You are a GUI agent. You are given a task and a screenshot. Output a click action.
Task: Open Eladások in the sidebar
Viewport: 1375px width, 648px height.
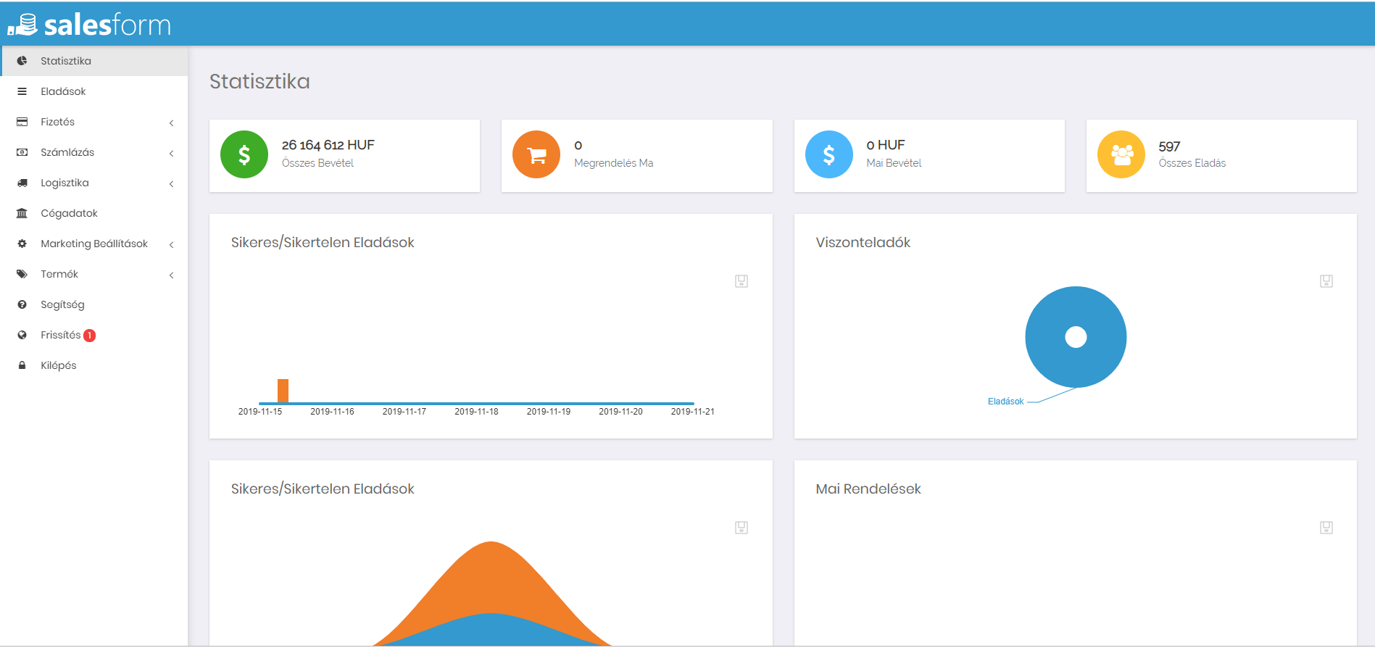point(63,91)
